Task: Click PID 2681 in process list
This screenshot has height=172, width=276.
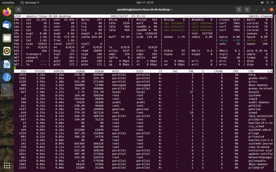Action: pos(22,89)
